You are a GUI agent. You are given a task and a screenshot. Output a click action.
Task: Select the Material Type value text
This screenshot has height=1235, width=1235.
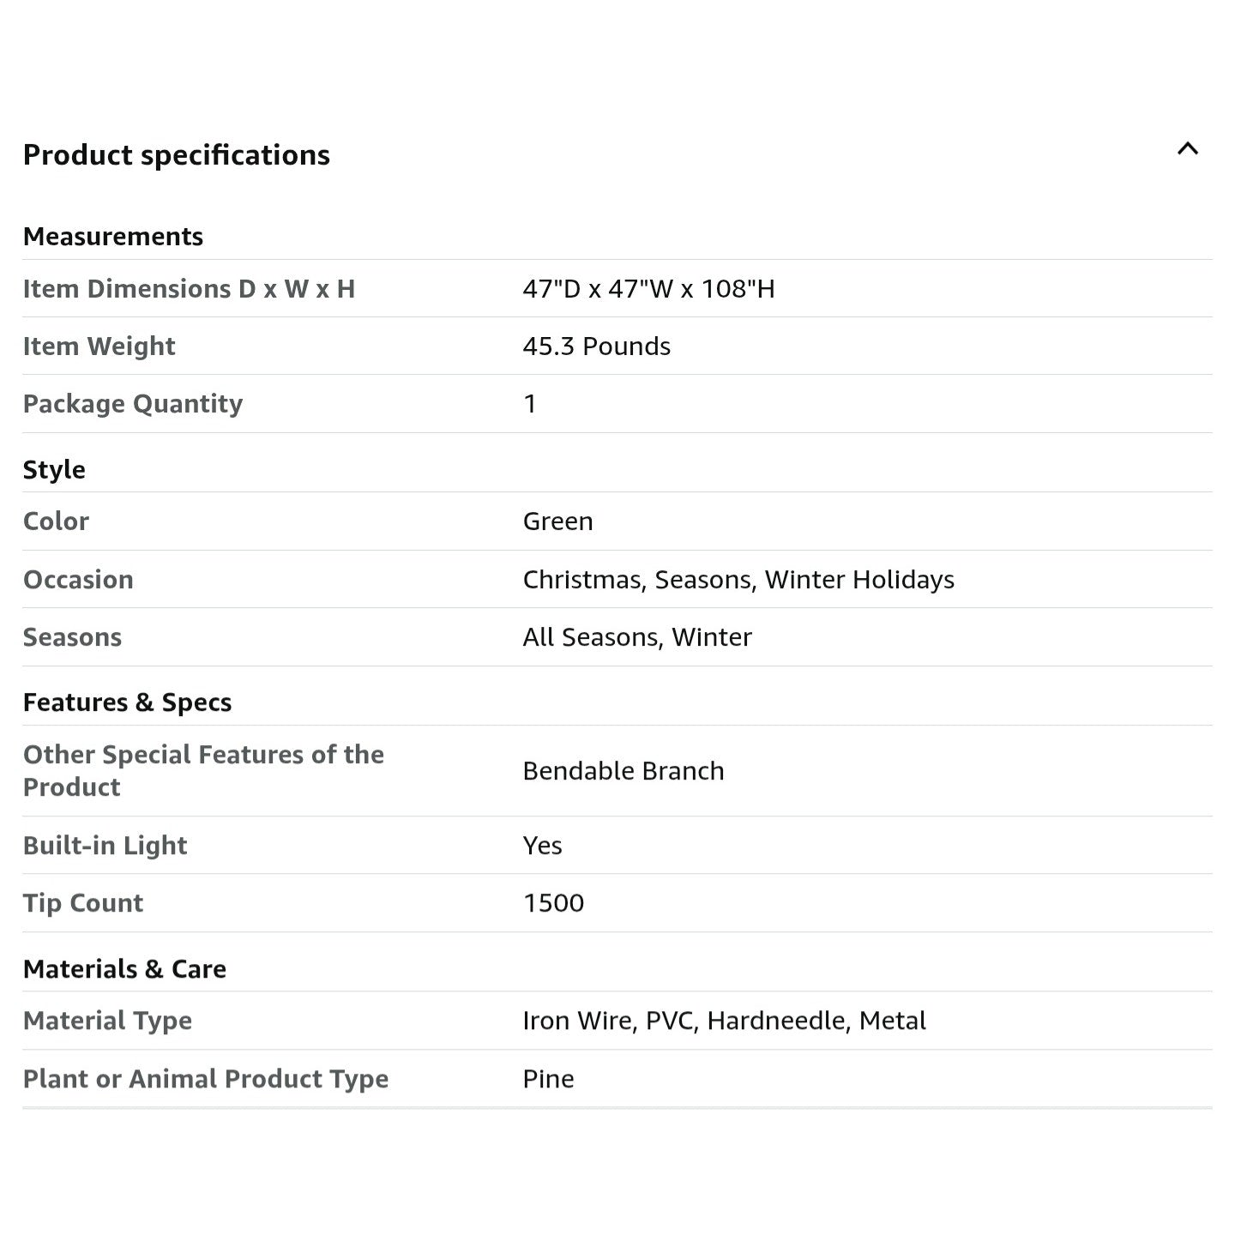point(725,1021)
